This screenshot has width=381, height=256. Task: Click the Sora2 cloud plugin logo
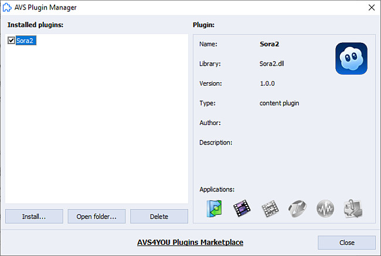pos(351,58)
